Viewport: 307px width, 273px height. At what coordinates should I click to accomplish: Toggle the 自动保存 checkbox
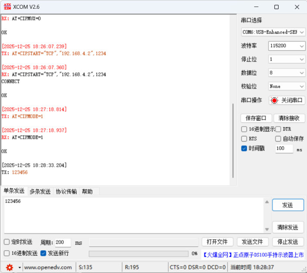pos(278,138)
